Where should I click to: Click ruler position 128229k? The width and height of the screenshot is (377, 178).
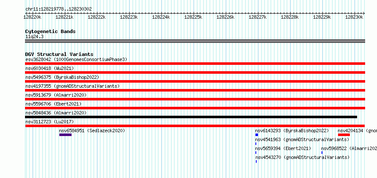point(322,17)
